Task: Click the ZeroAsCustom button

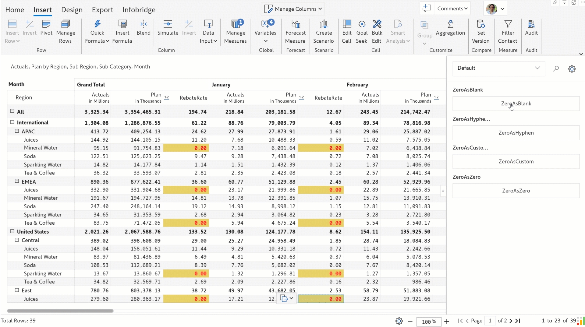Action: point(516,161)
